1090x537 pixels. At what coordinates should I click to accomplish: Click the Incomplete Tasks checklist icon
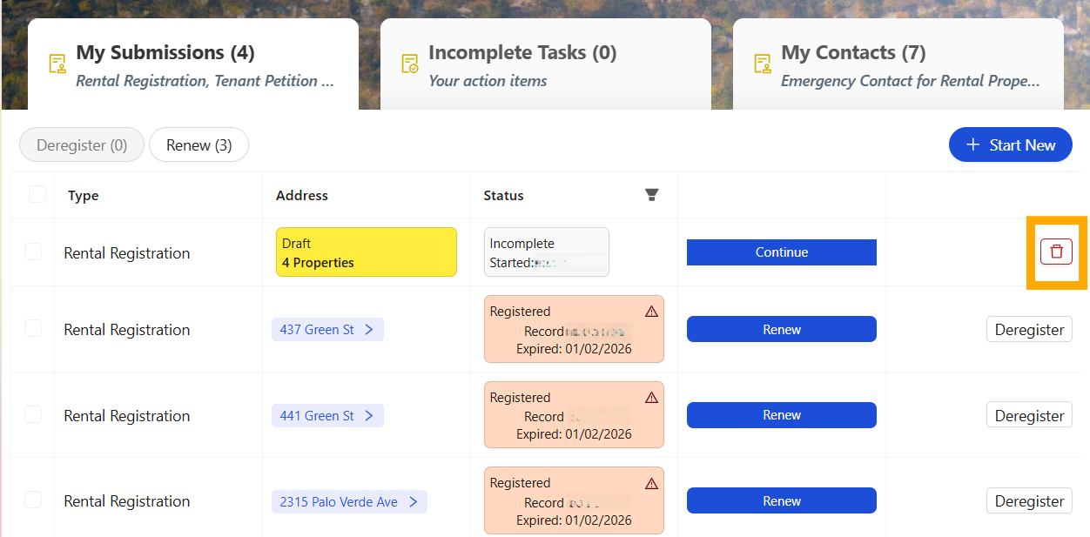[410, 64]
